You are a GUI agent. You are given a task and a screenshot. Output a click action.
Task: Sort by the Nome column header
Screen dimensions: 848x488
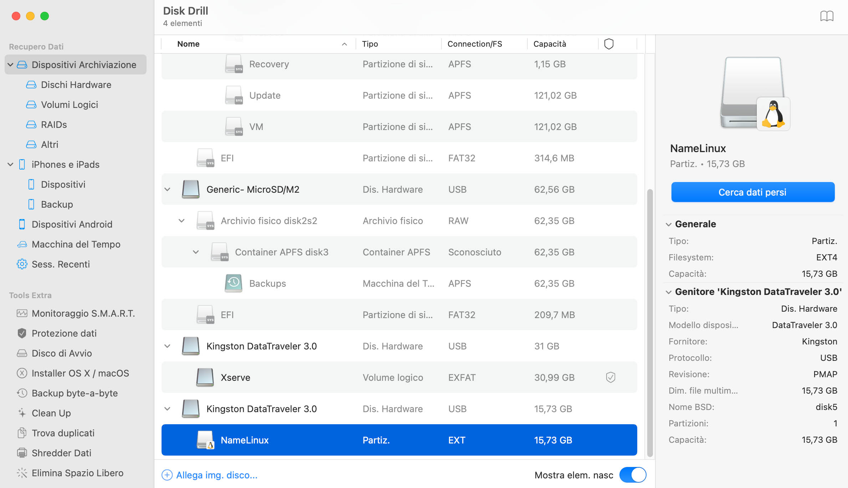pos(259,44)
